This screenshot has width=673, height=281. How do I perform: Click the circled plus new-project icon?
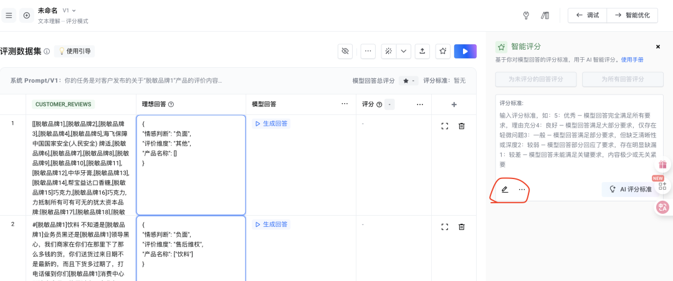(27, 16)
